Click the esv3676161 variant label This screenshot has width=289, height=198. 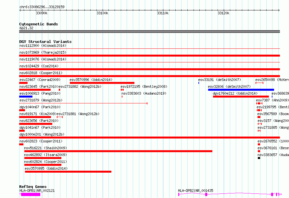273,148
